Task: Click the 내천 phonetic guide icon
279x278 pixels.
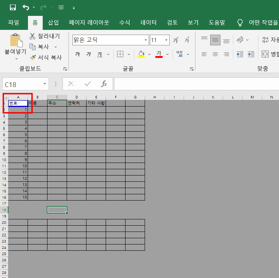Action: (179, 54)
